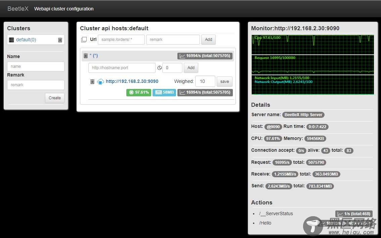The width and height of the screenshot is (381, 238).
Task: Click the 0/s connection accept badge
Action: click(301, 151)
